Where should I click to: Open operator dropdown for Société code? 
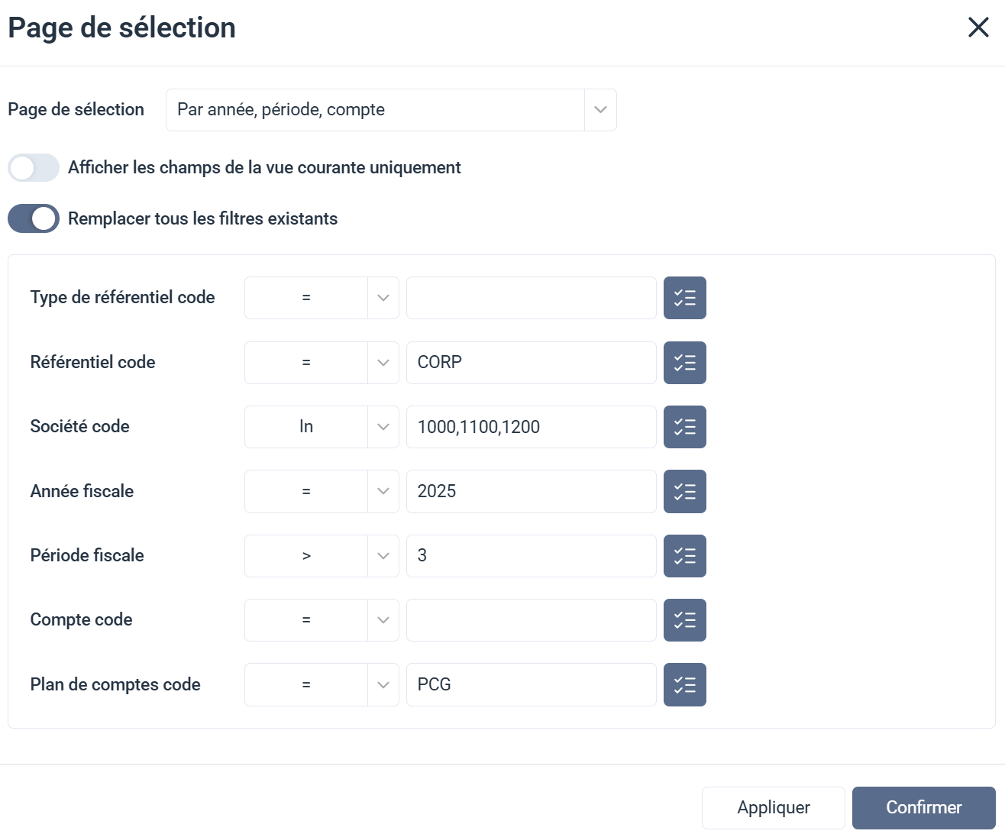click(x=322, y=427)
